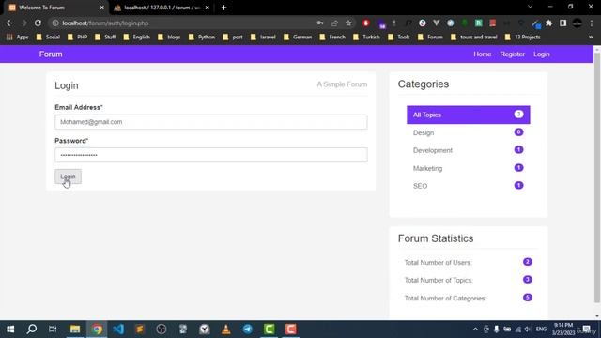The width and height of the screenshot is (601, 338).
Task: Open the Windows Start menu
Action: pos(10,330)
